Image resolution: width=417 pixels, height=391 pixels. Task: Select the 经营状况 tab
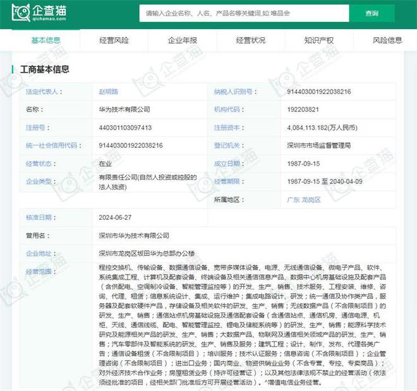(251, 40)
